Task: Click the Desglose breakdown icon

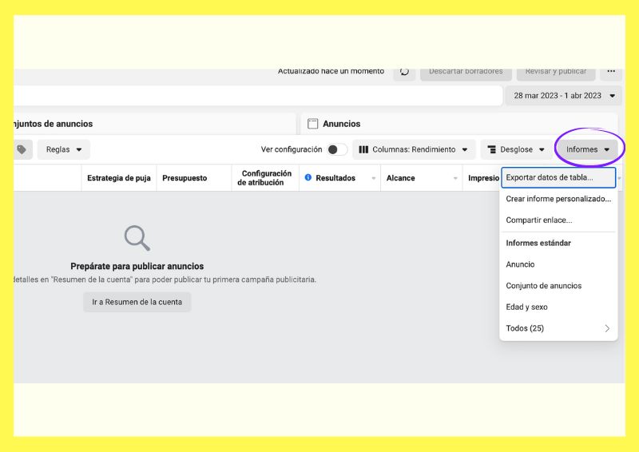Action: (x=491, y=149)
